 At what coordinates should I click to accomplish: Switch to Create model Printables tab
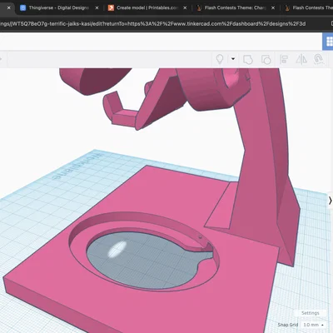[147, 7]
